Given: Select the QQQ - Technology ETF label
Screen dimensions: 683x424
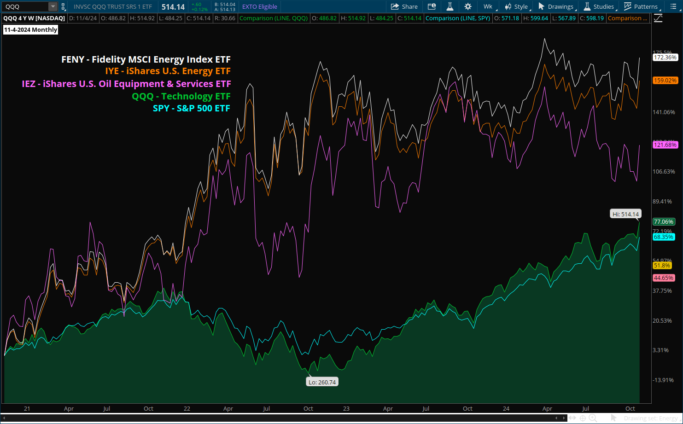Looking at the screenshot, I should point(181,96).
